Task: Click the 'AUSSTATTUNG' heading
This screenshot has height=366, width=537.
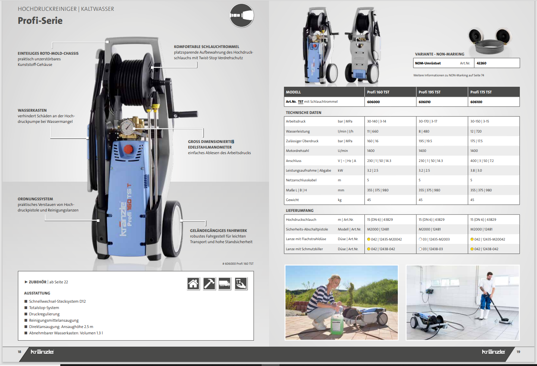Action: tap(37, 293)
